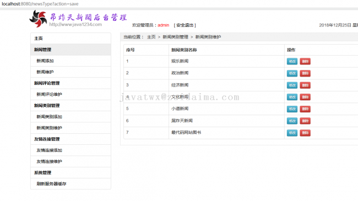Click 删除 in the 文化新闻 row

pos(305,97)
